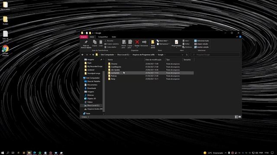The width and height of the screenshot is (277, 155).
Task: Open Área de Trabalho in navigation pane
Action: click(x=92, y=81)
